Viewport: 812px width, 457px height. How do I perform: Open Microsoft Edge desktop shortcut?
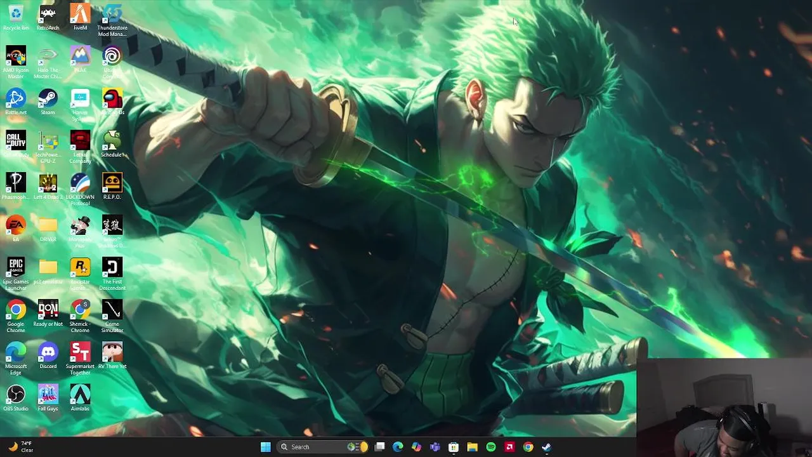click(16, 359)
